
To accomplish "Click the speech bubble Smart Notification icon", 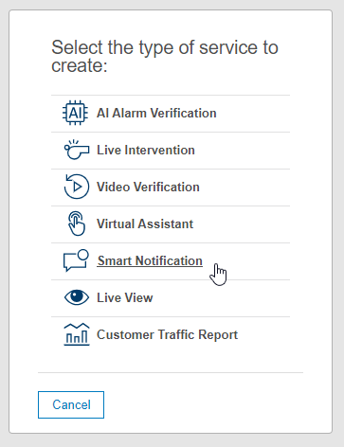I will [76, 260].
